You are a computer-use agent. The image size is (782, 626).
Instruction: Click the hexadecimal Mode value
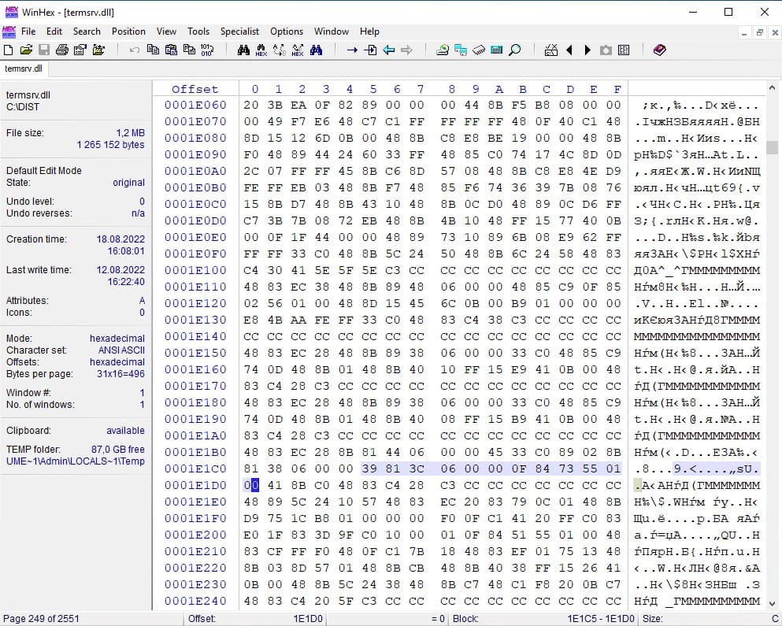[117, 338]
